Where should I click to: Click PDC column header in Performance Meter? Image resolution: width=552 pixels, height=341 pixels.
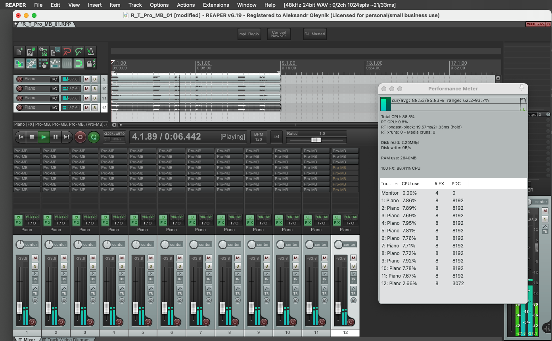coord(459,184)
